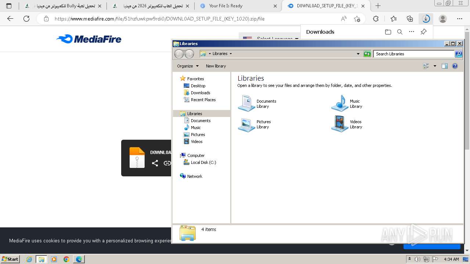Screen dimensions: 470x264
Task: Click the Libraries window forward button
Action: [189, 54]
